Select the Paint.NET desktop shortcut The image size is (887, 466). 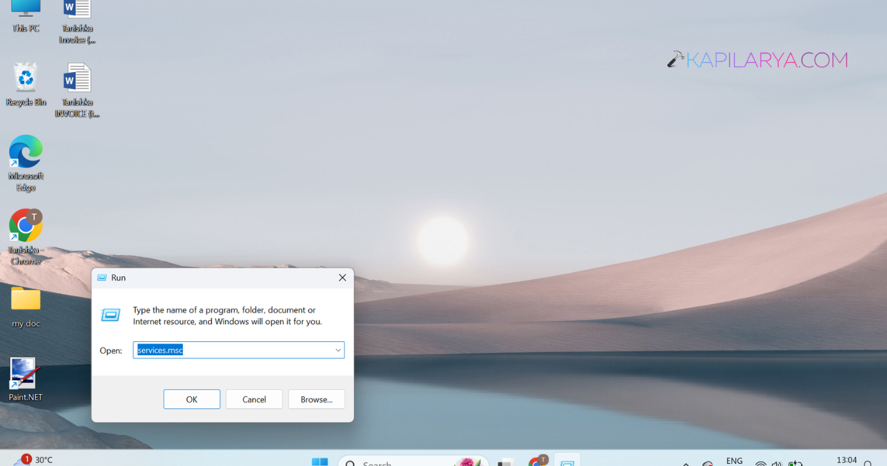[x=26, y=379]
